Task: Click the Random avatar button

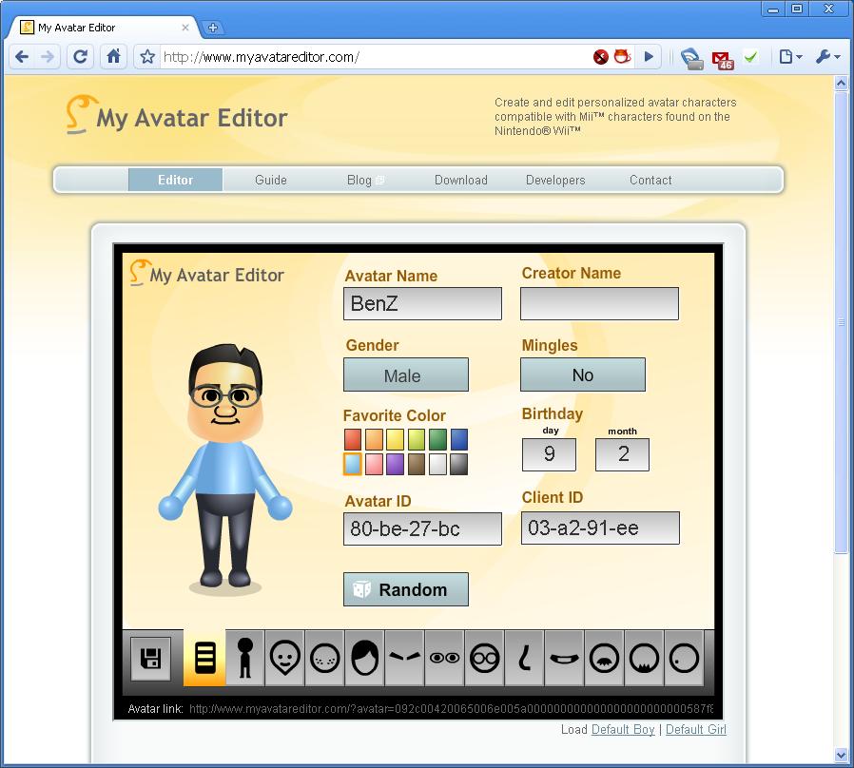Action: pyautogui.click(x=405, y=589)
